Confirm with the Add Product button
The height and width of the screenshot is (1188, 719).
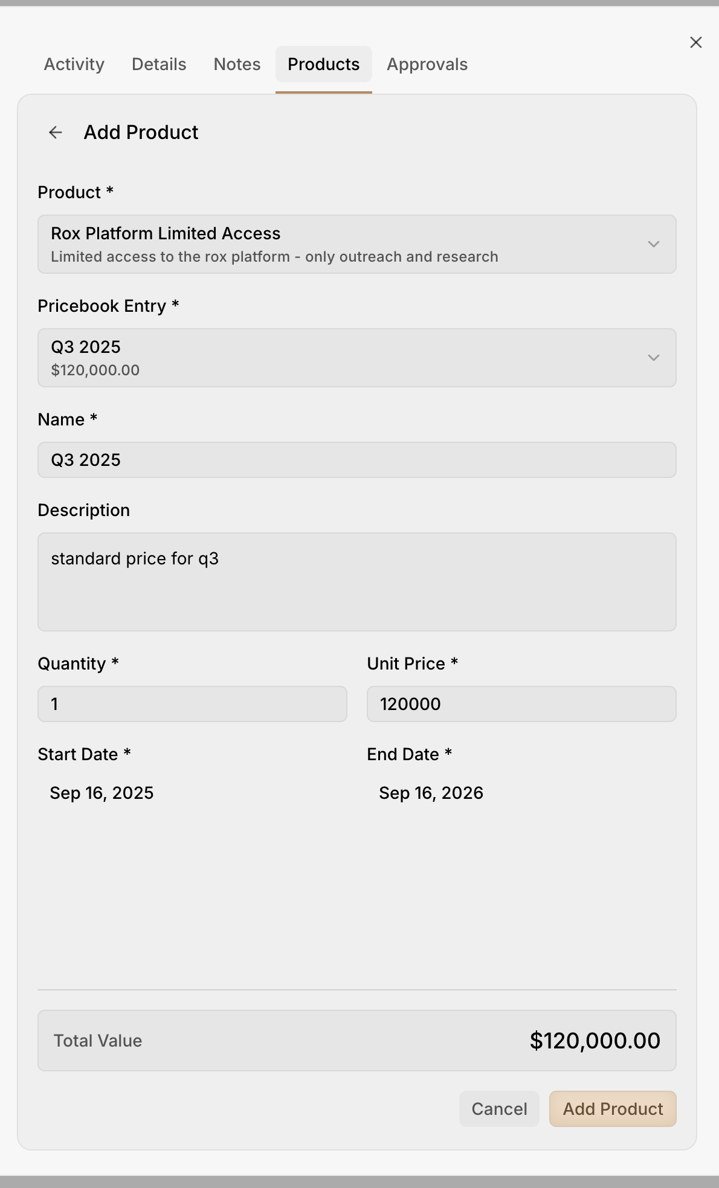tap(613, 1109)
